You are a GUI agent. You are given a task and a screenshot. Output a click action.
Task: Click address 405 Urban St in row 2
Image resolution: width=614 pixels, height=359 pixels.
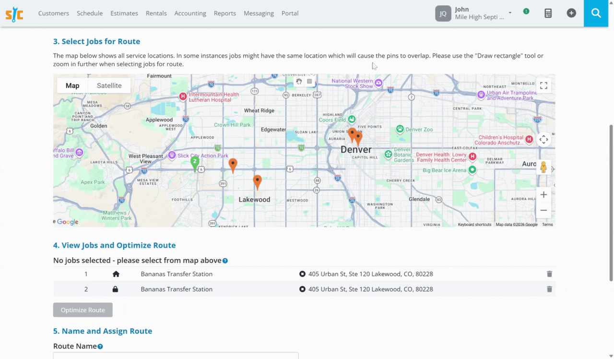tap(371, 289)
